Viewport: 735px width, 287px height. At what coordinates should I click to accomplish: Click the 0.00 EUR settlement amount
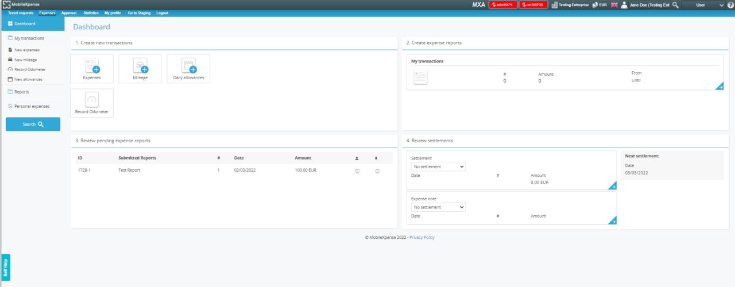[540, 182]
